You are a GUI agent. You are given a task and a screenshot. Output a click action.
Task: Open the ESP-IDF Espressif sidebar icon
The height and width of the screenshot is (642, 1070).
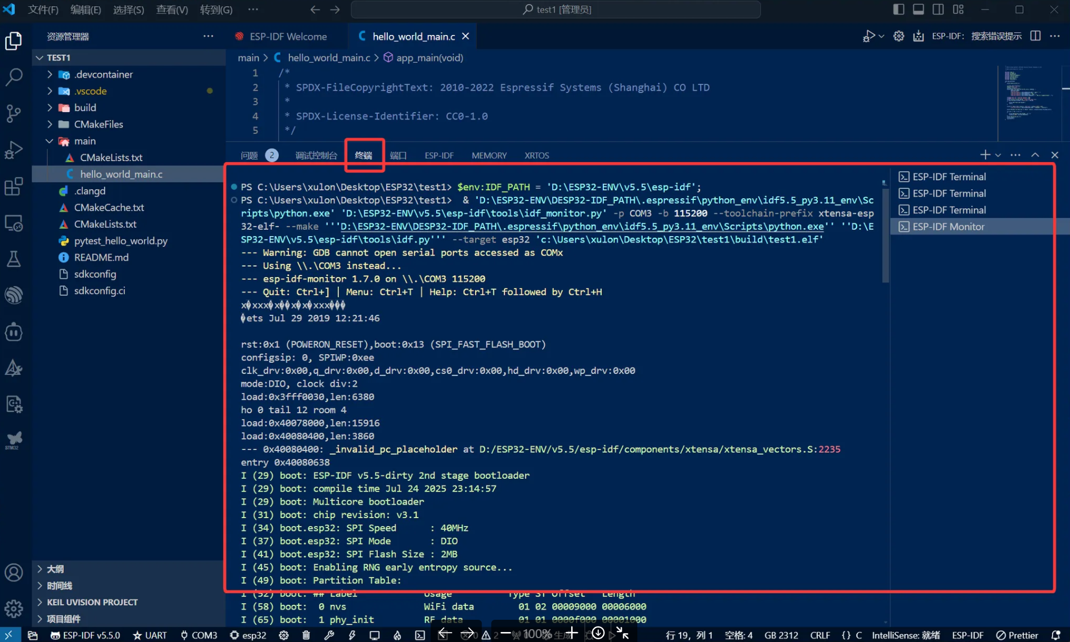(x=13, y=295)
